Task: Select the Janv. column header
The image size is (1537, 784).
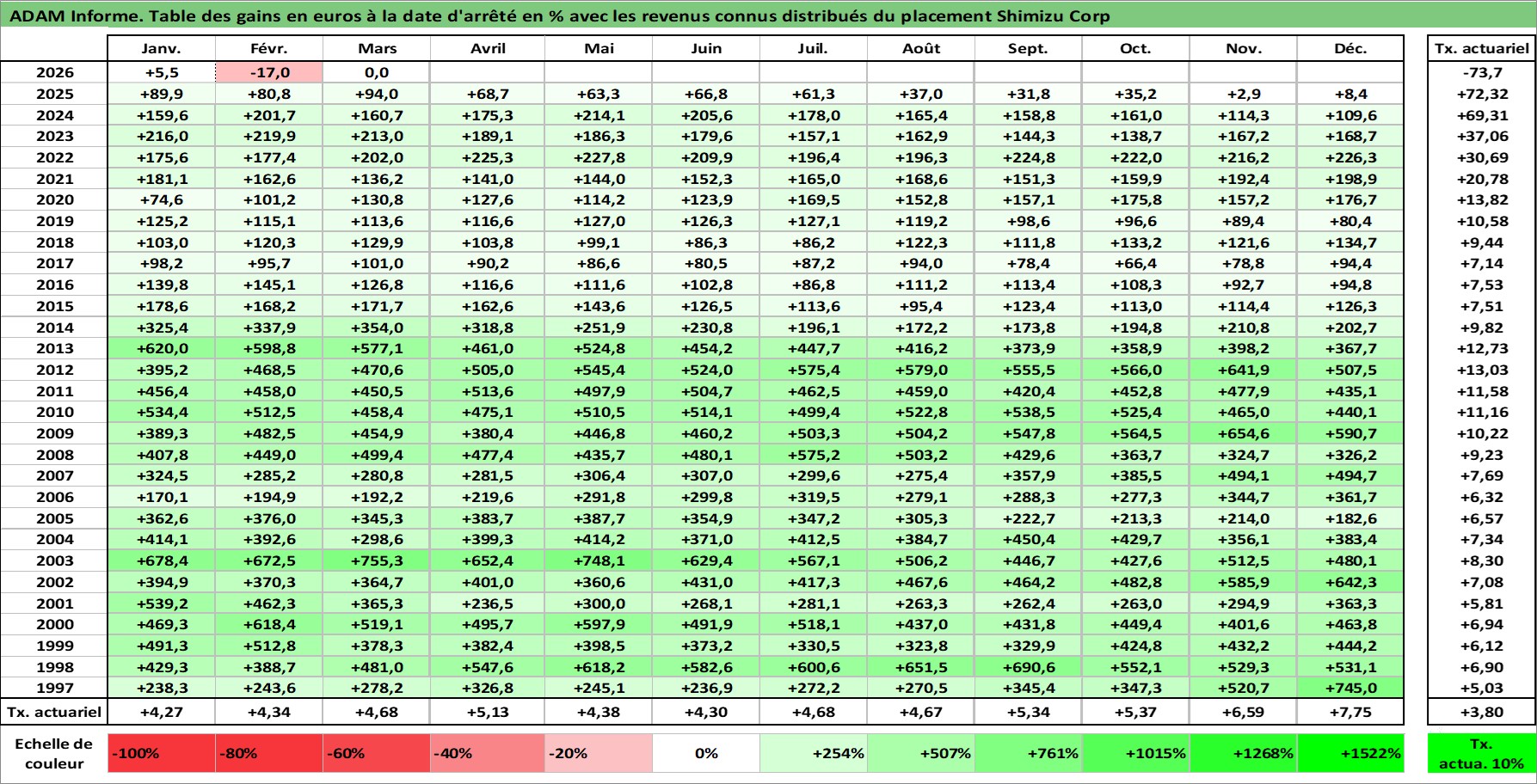Action: (162, 48)
